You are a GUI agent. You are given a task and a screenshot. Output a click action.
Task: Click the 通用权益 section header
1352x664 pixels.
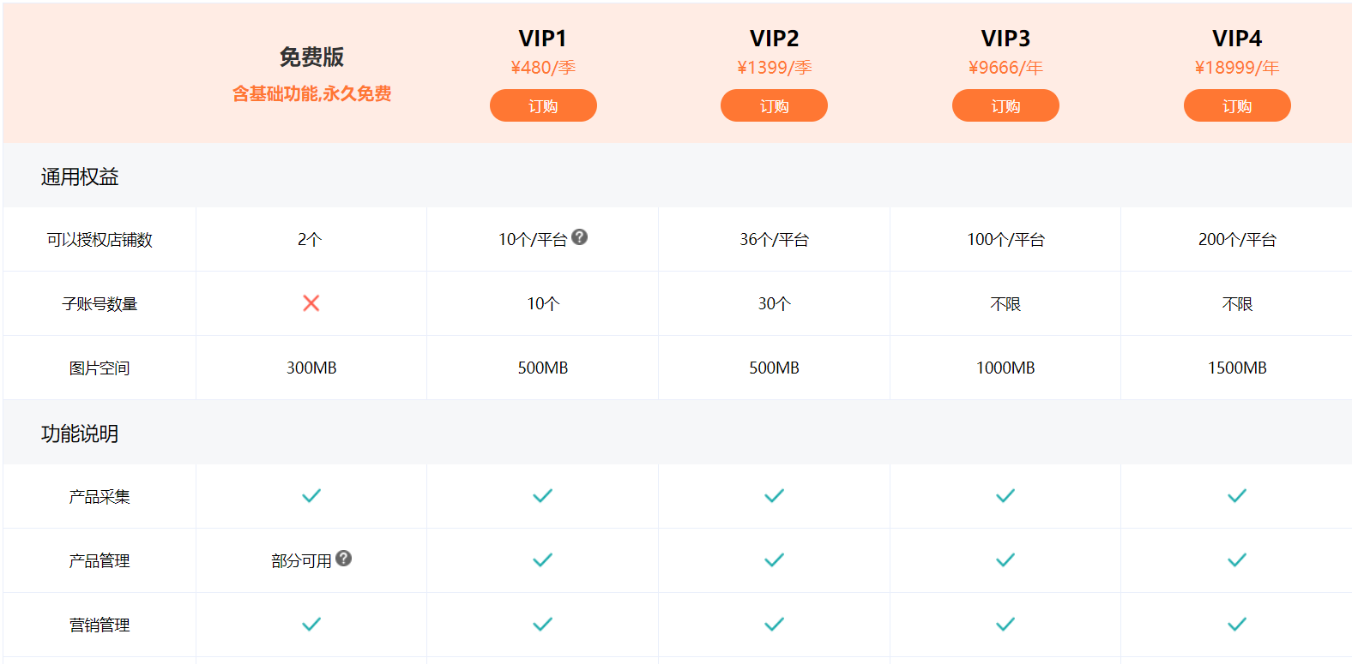pos(80,176)
